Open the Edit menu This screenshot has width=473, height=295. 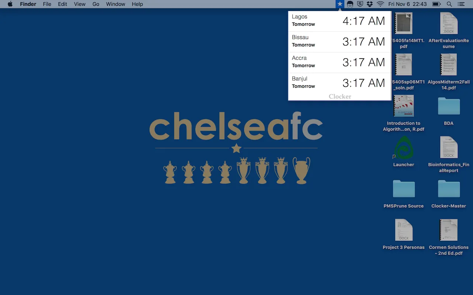[x=62, y=4]
